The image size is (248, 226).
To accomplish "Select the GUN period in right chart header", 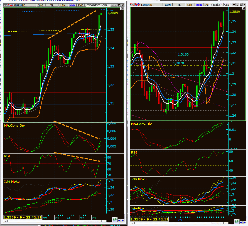I will pyautogui.click(x=168, y=5).
